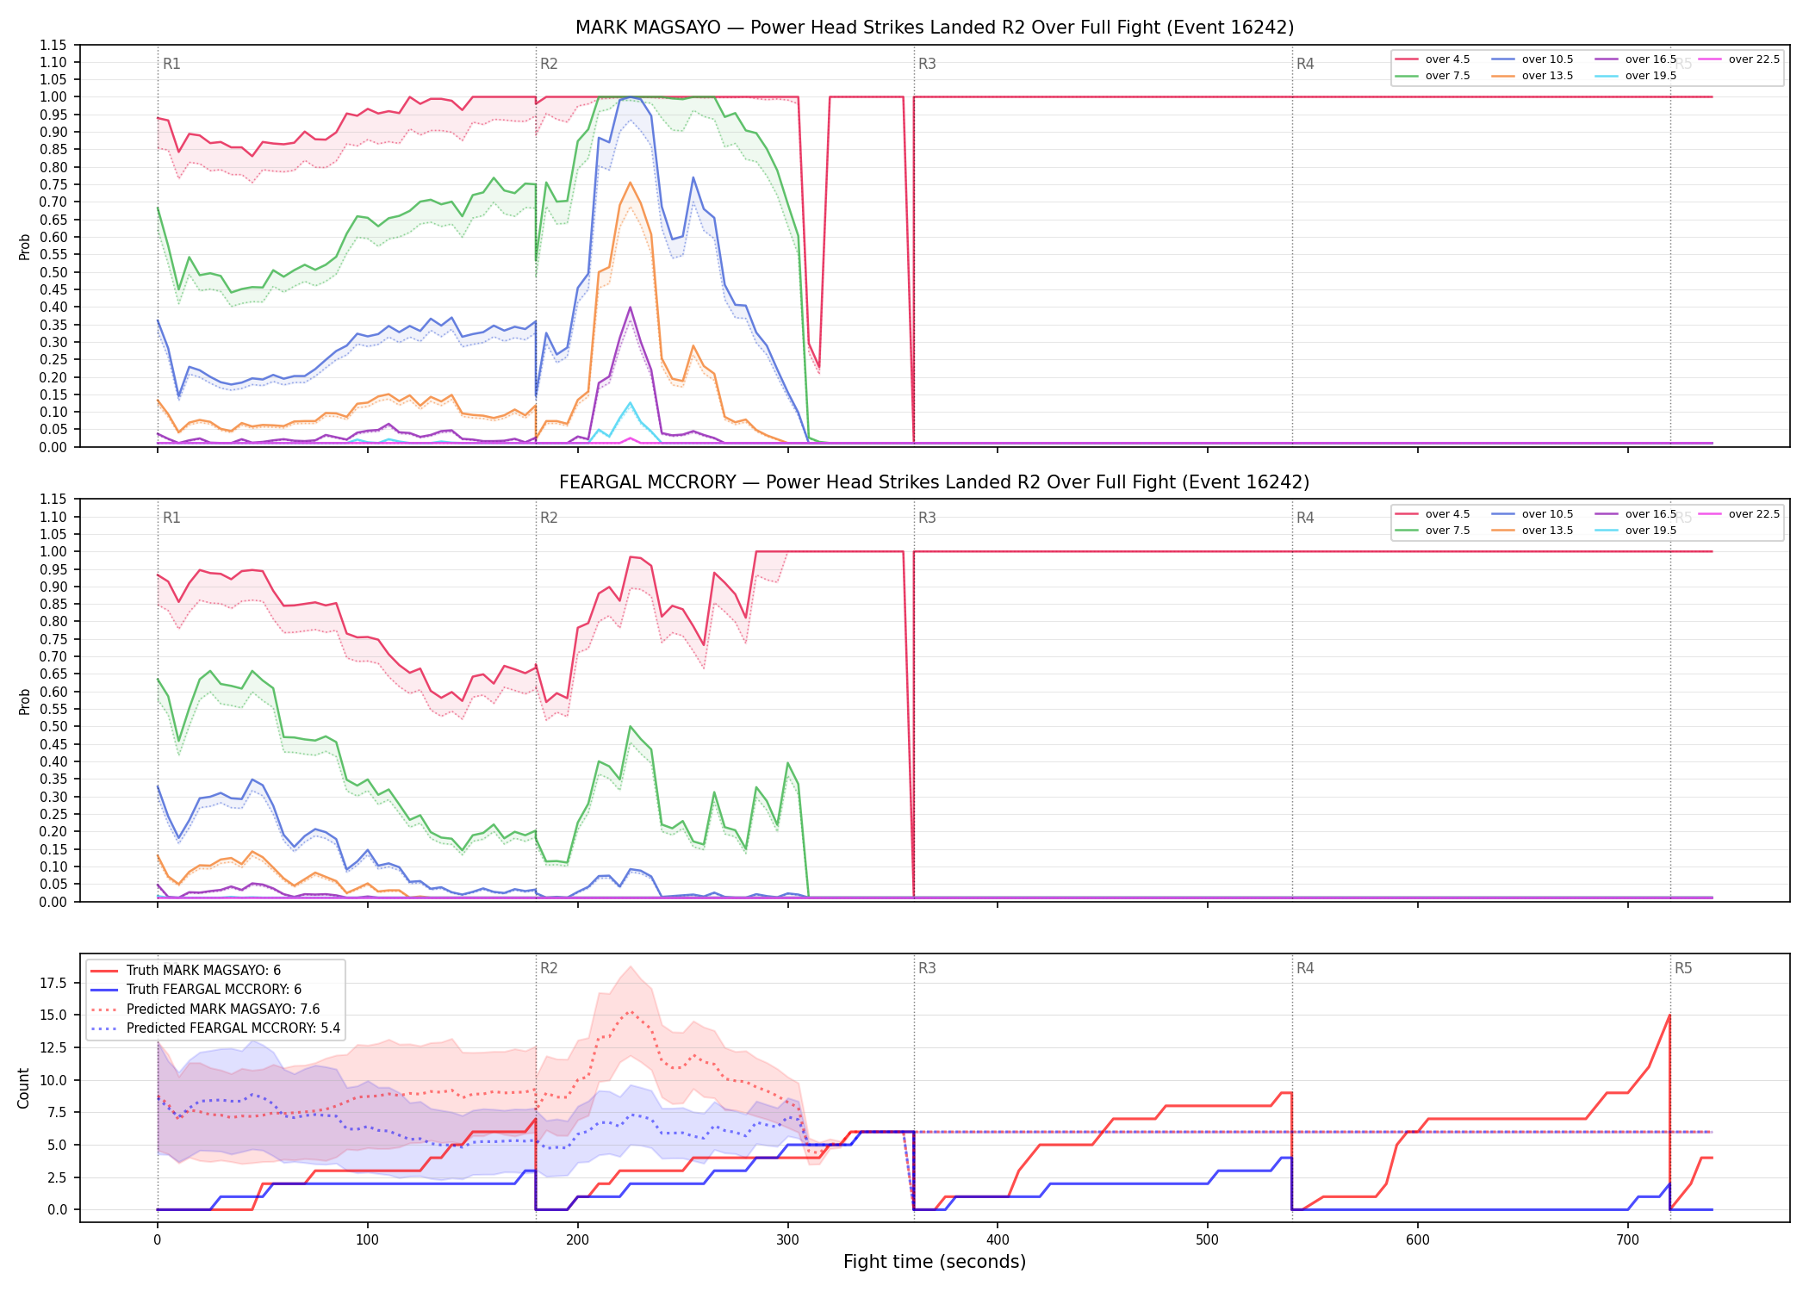Image resolution: width=1809 pixels, height=1292 pixels.
Task: Click the 17.5 tick on the Count axis
Action: pyautogui.click(x=53, y=983)
